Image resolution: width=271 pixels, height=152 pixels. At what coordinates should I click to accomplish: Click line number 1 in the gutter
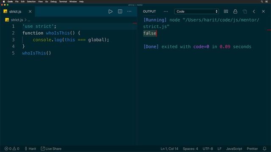[x=13, y=26]
